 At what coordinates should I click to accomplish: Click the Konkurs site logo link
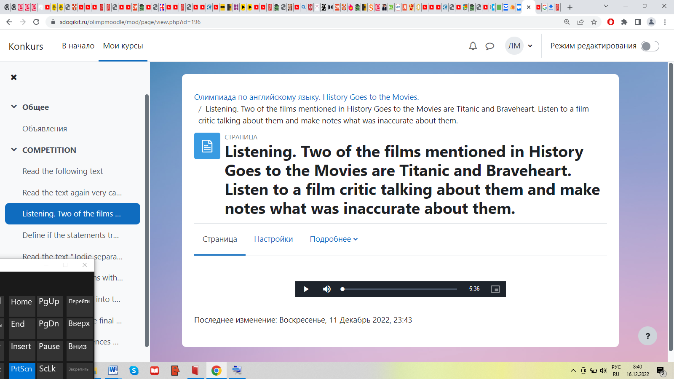coord(26,46)
